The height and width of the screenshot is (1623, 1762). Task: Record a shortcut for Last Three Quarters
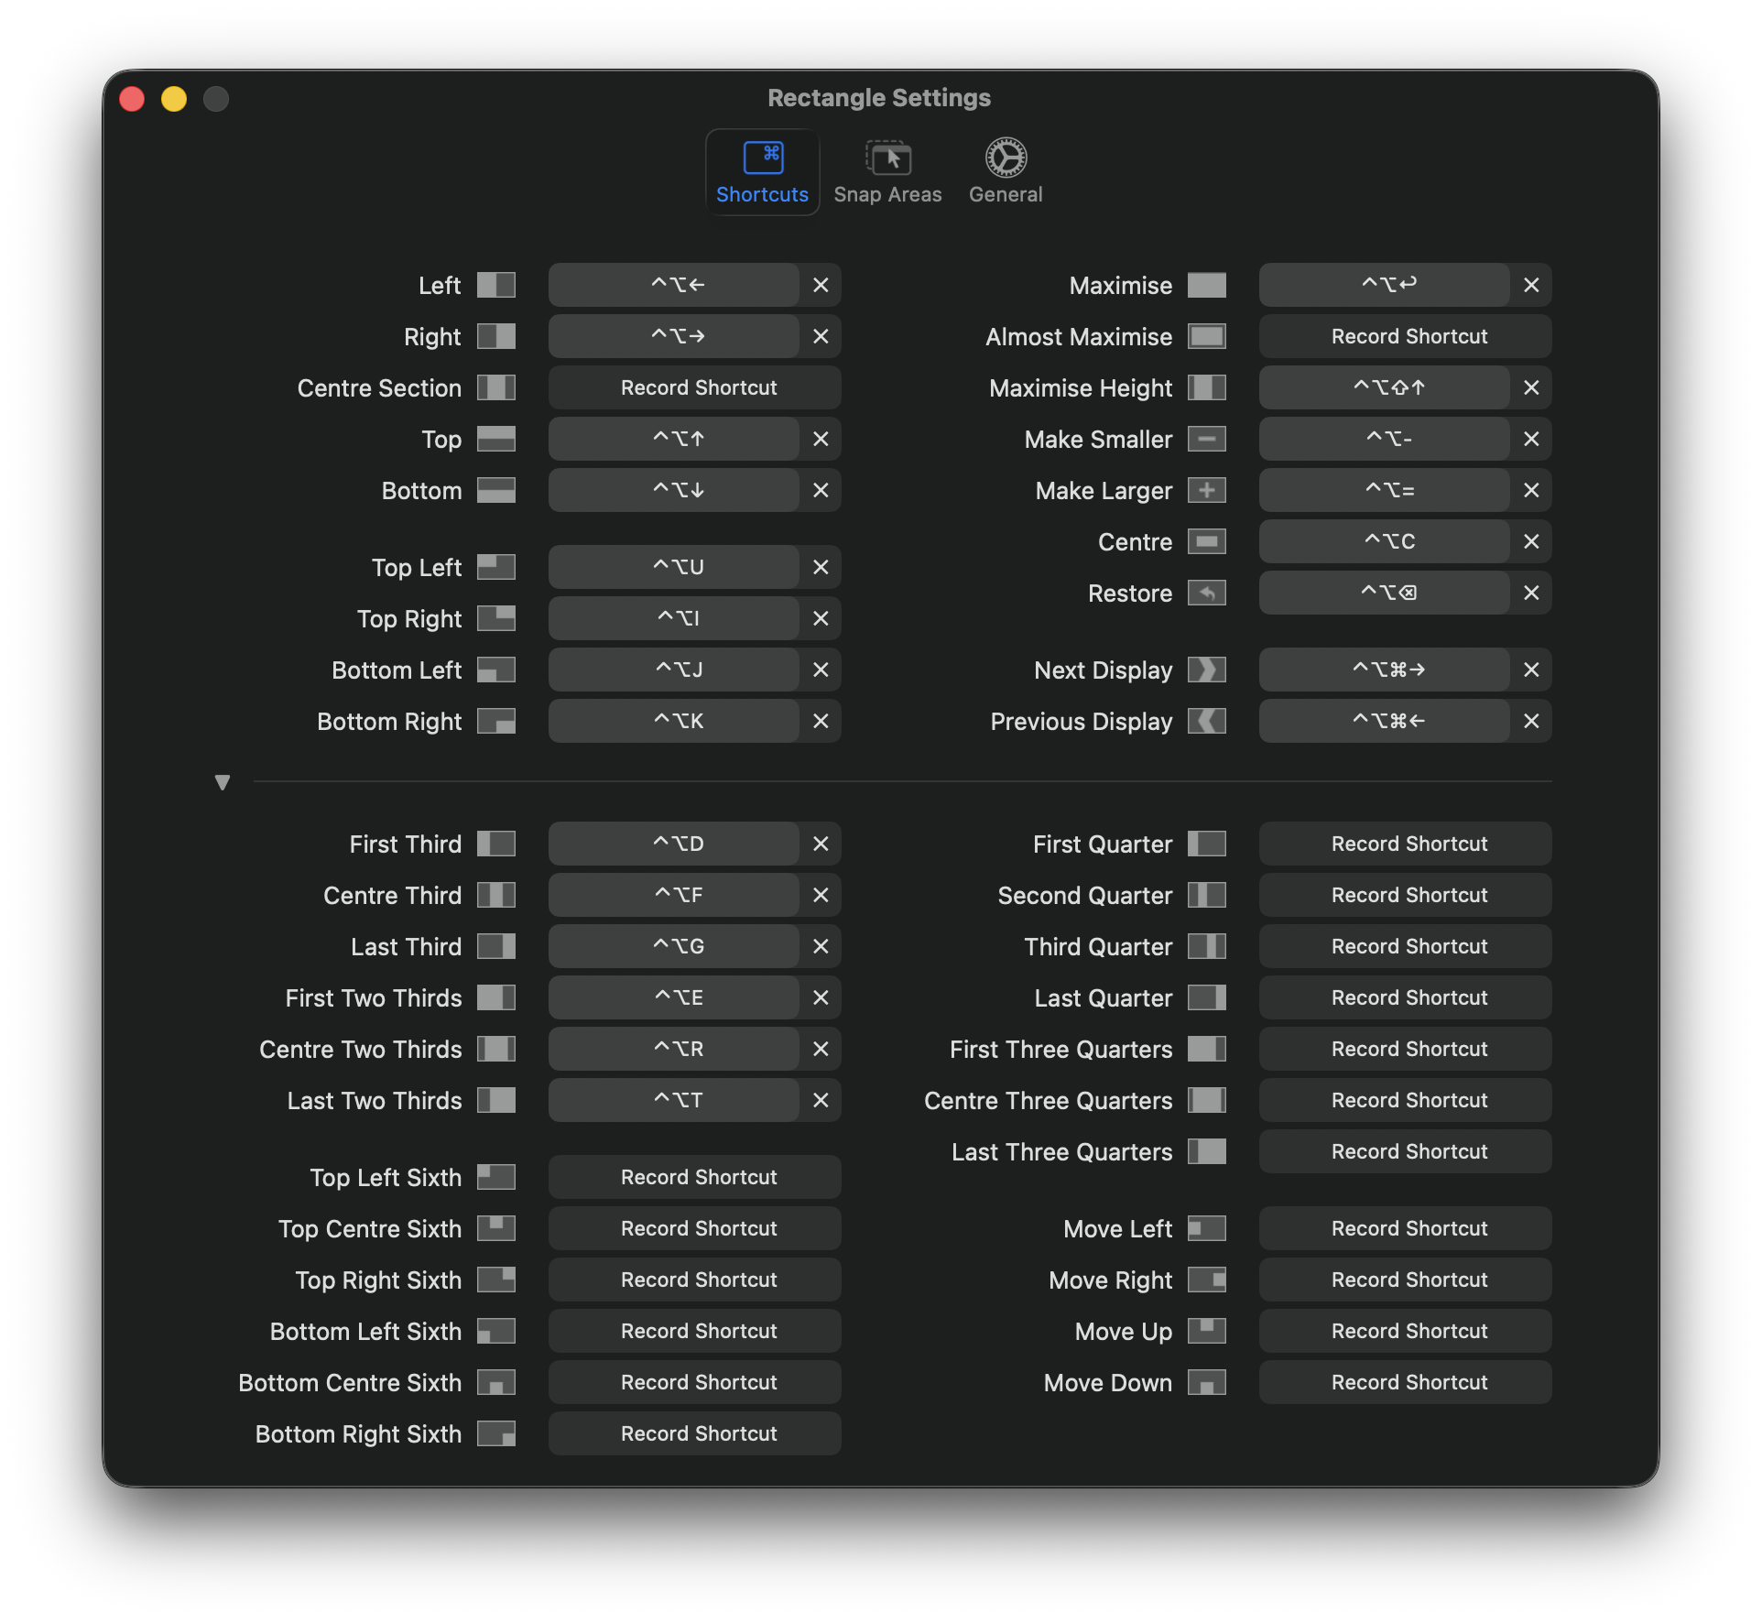coord(1406,1151)
